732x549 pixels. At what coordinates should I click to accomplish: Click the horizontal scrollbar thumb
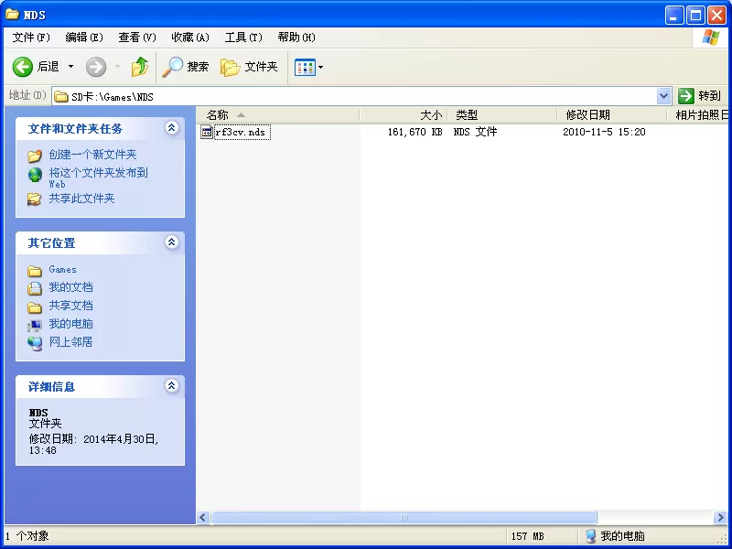coord(404,517)
